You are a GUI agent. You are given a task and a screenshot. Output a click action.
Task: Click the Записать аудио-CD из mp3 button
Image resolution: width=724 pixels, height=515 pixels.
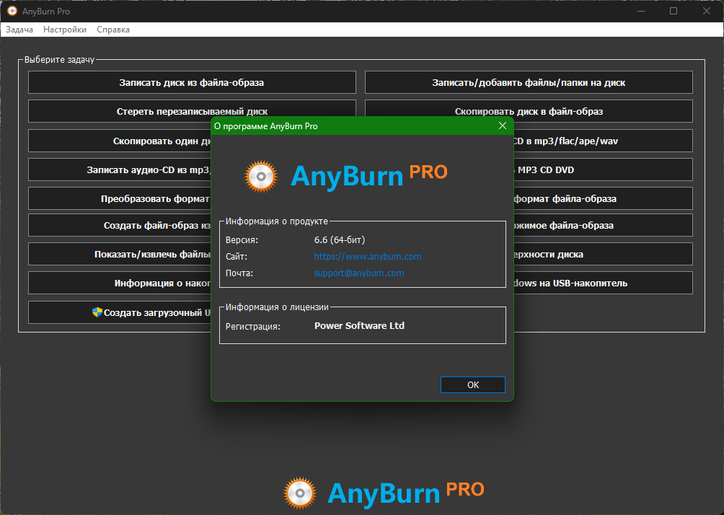120,170
